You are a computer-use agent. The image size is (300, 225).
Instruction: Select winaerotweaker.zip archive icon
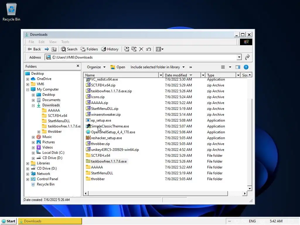(x=88, y=114)
